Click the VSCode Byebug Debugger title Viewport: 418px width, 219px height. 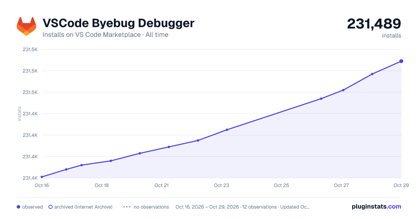pyautogui.click(x=118, y=23)
